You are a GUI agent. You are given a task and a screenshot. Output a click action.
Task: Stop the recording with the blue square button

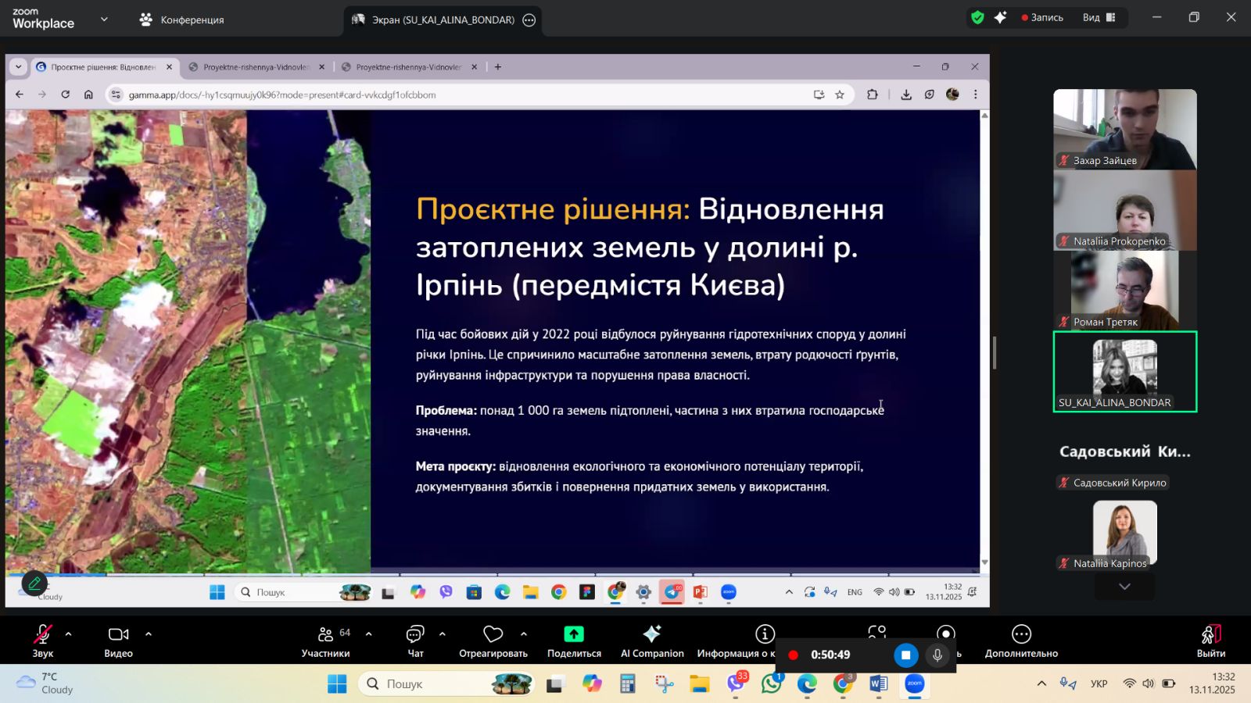[905, 655]
